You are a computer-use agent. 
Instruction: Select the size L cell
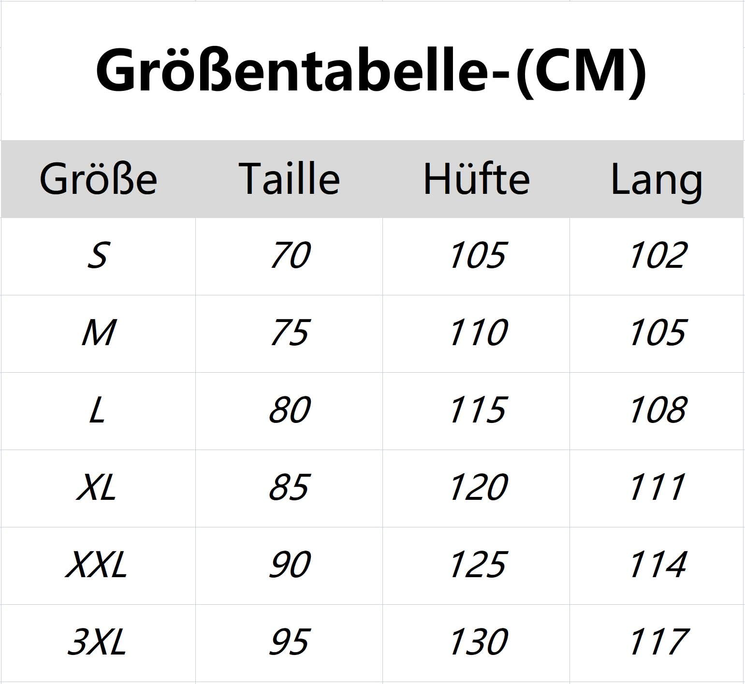(98, 411)
